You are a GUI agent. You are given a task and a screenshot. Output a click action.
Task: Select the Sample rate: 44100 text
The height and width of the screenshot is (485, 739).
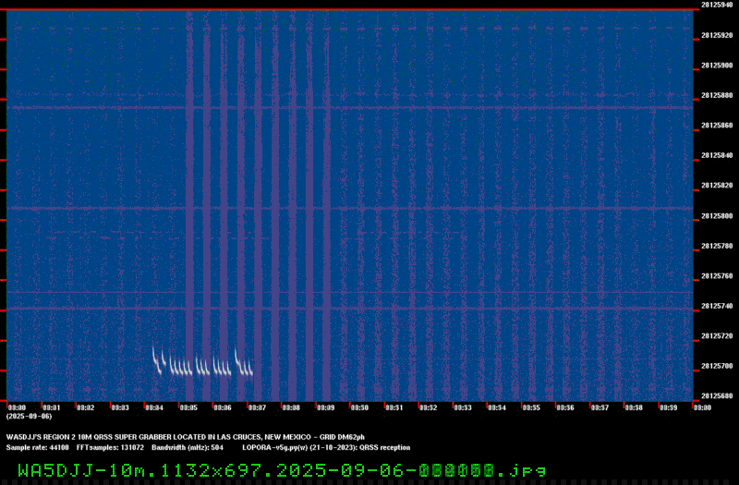(37, 448)
